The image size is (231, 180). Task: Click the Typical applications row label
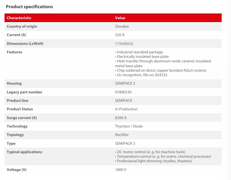pyautogui.click(x=24, y=152)
